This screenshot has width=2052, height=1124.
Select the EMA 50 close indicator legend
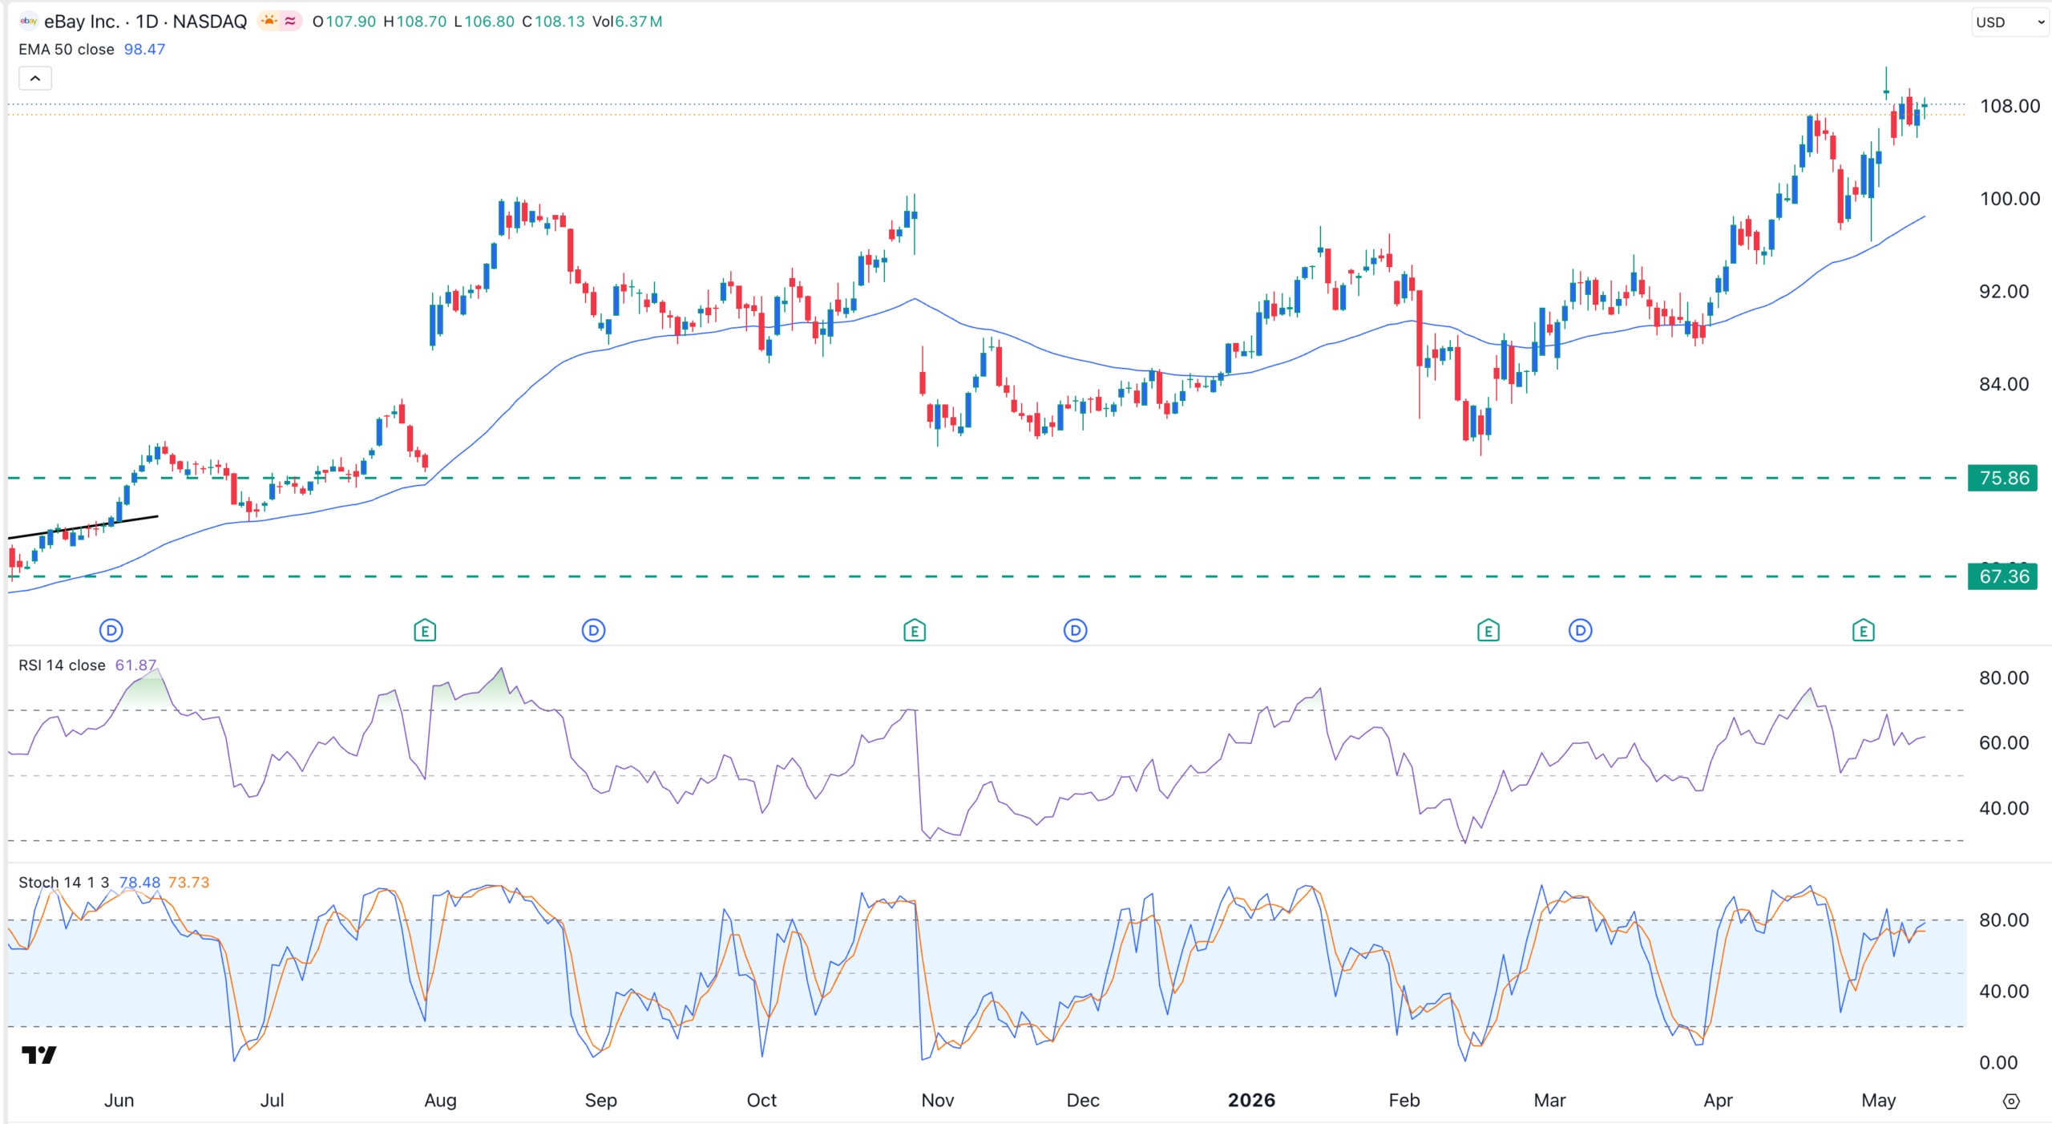(67, 50)
